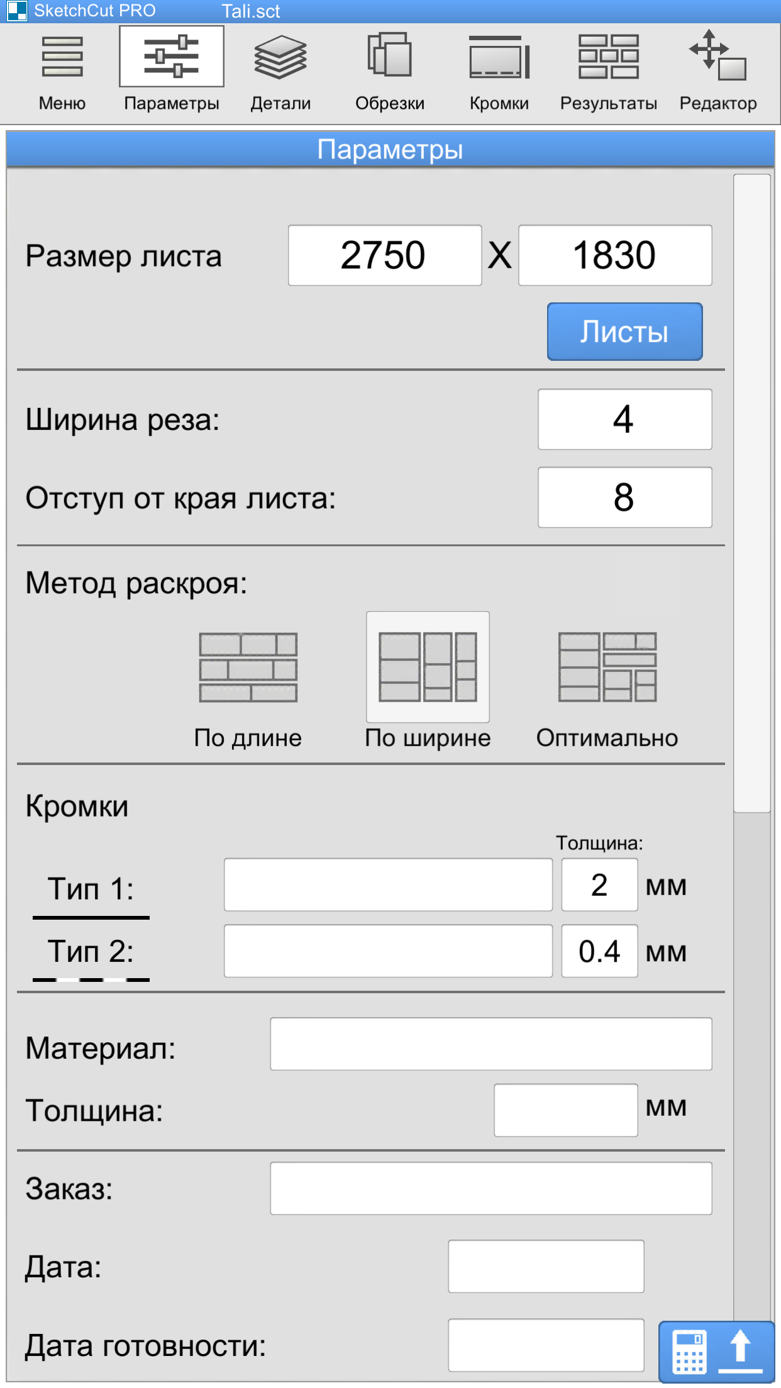Edit Тип 2 thickness value 0.4
781x1388 pixels.
click(x=599, y=950)
